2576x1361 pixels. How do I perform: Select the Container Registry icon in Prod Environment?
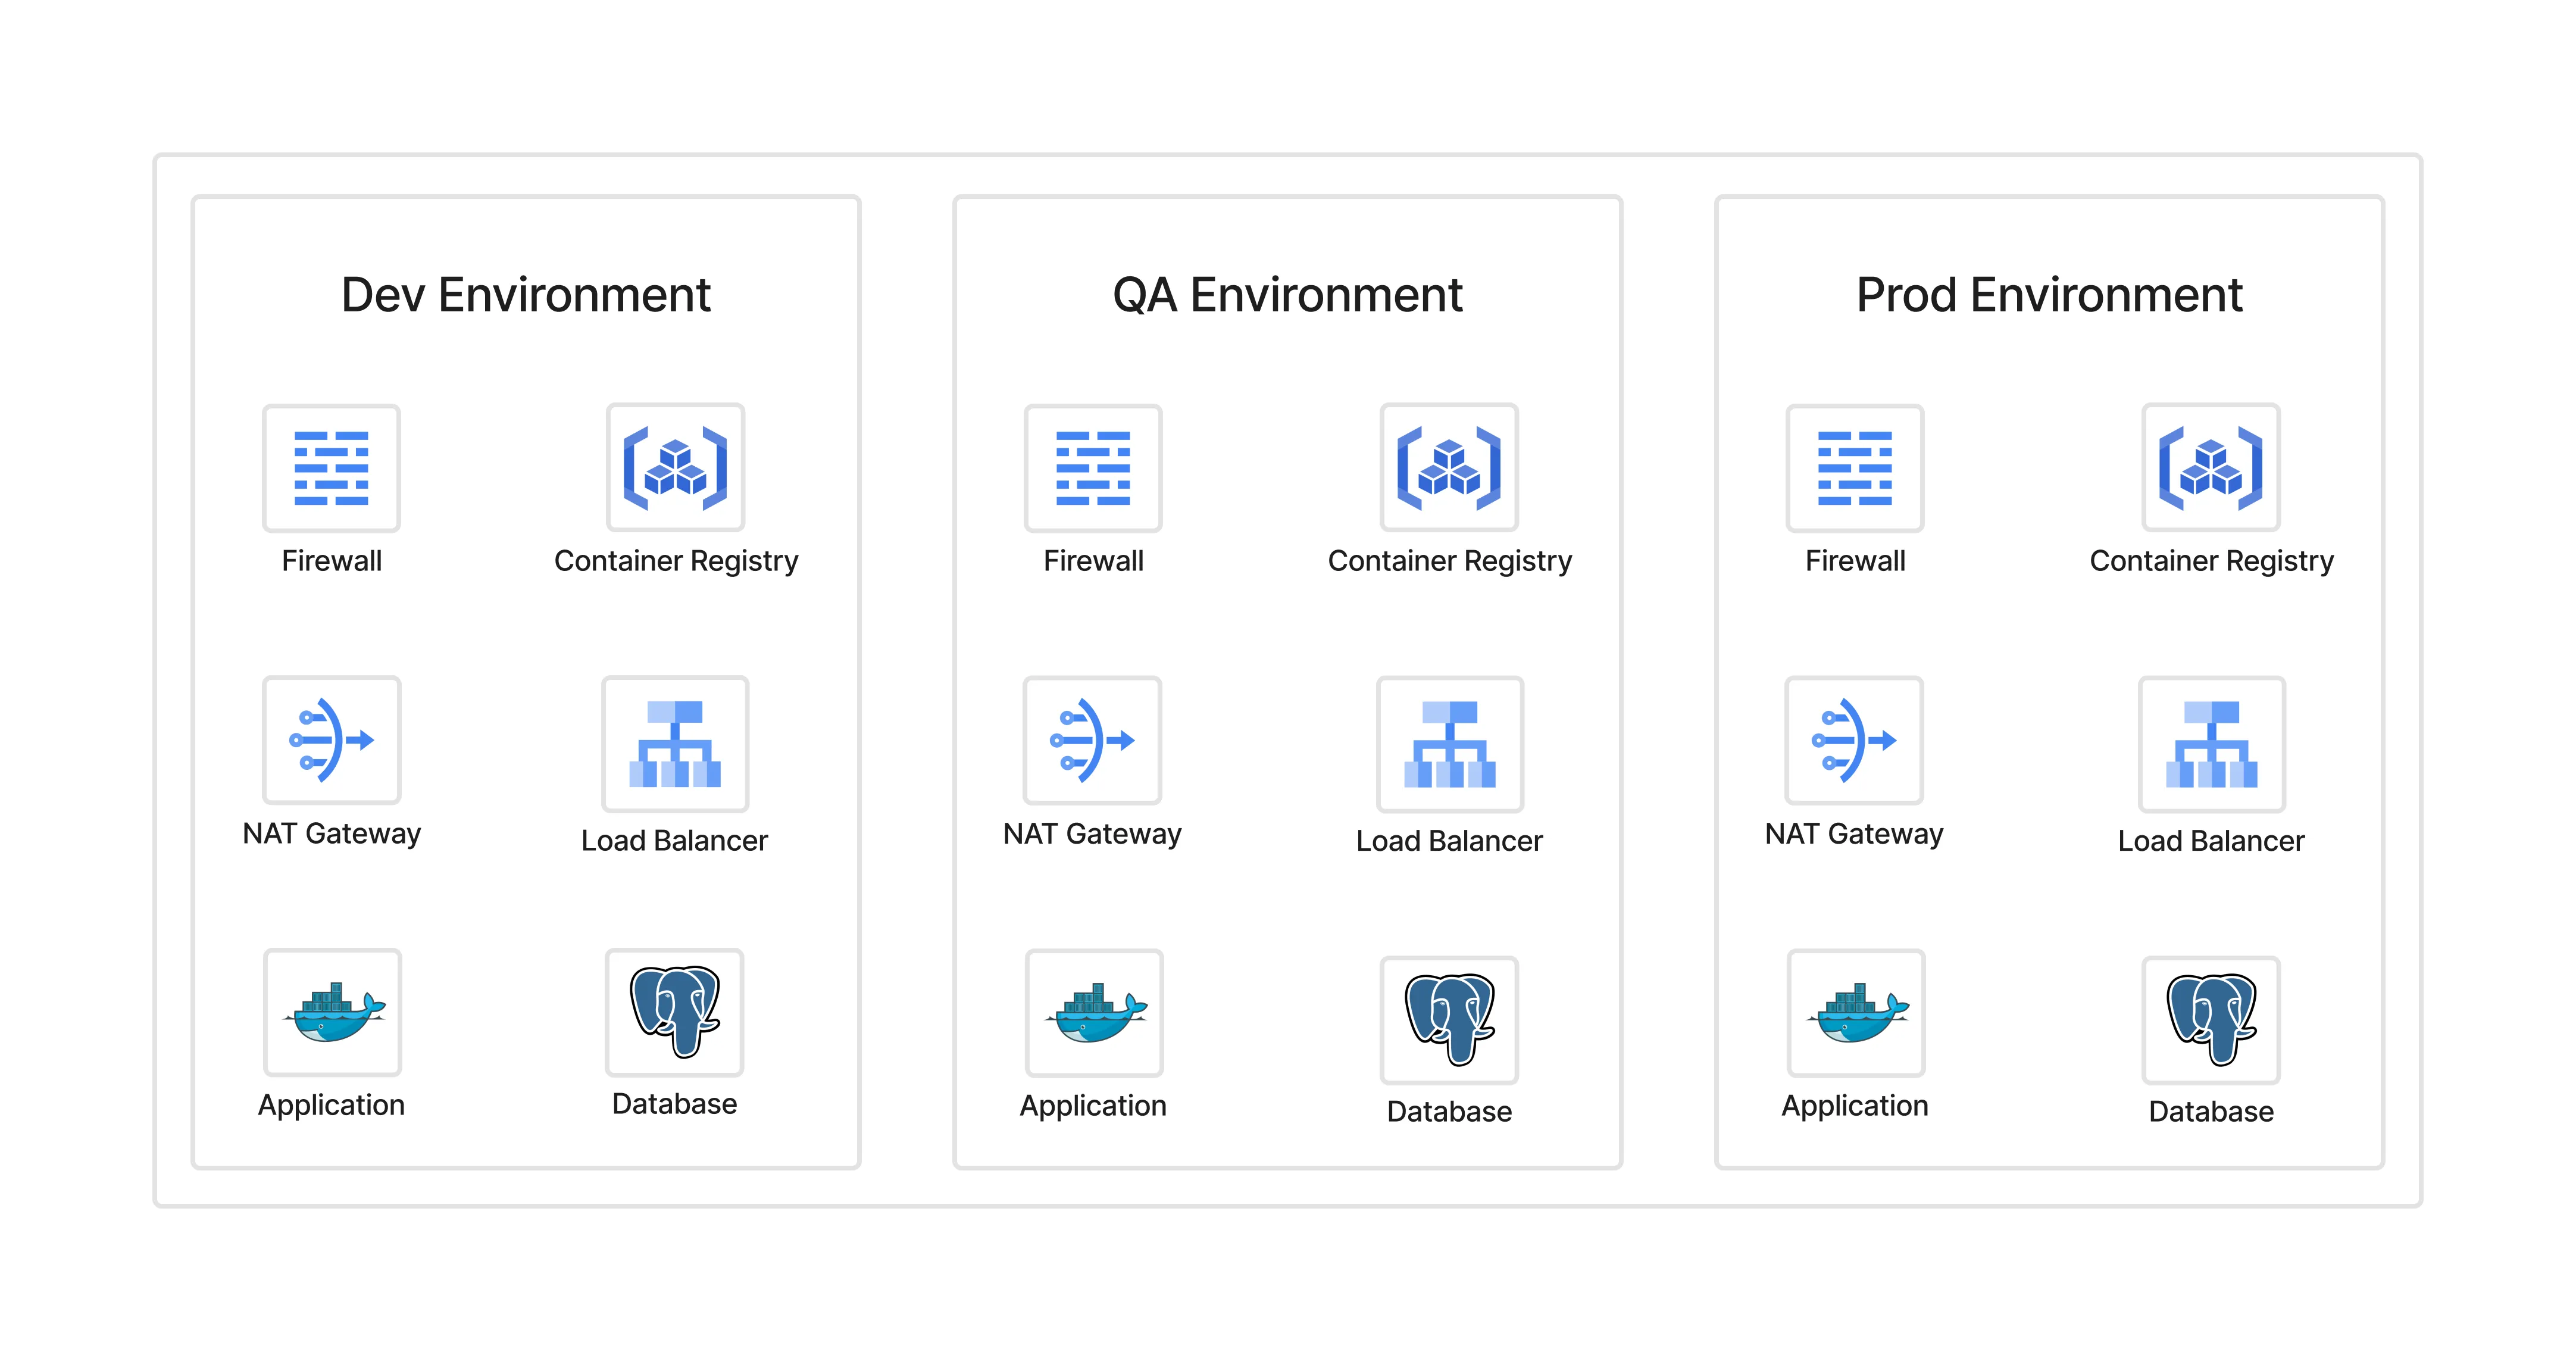(2211, 468)
